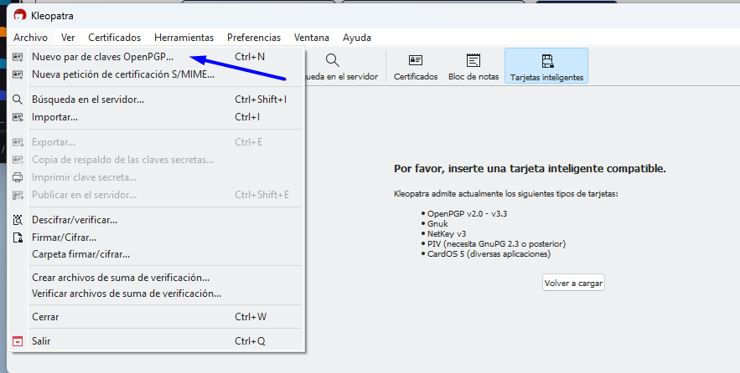Click the Kleopatra app icon in title bar
Viewport: 740px width, 373px height.
point(19,16)
